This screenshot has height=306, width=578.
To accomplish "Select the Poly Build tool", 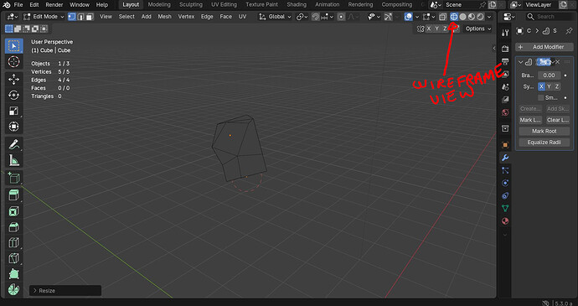I will [14, 274].
